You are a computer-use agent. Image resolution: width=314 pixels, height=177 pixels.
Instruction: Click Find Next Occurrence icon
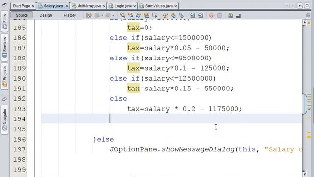[x=138, y=15]
